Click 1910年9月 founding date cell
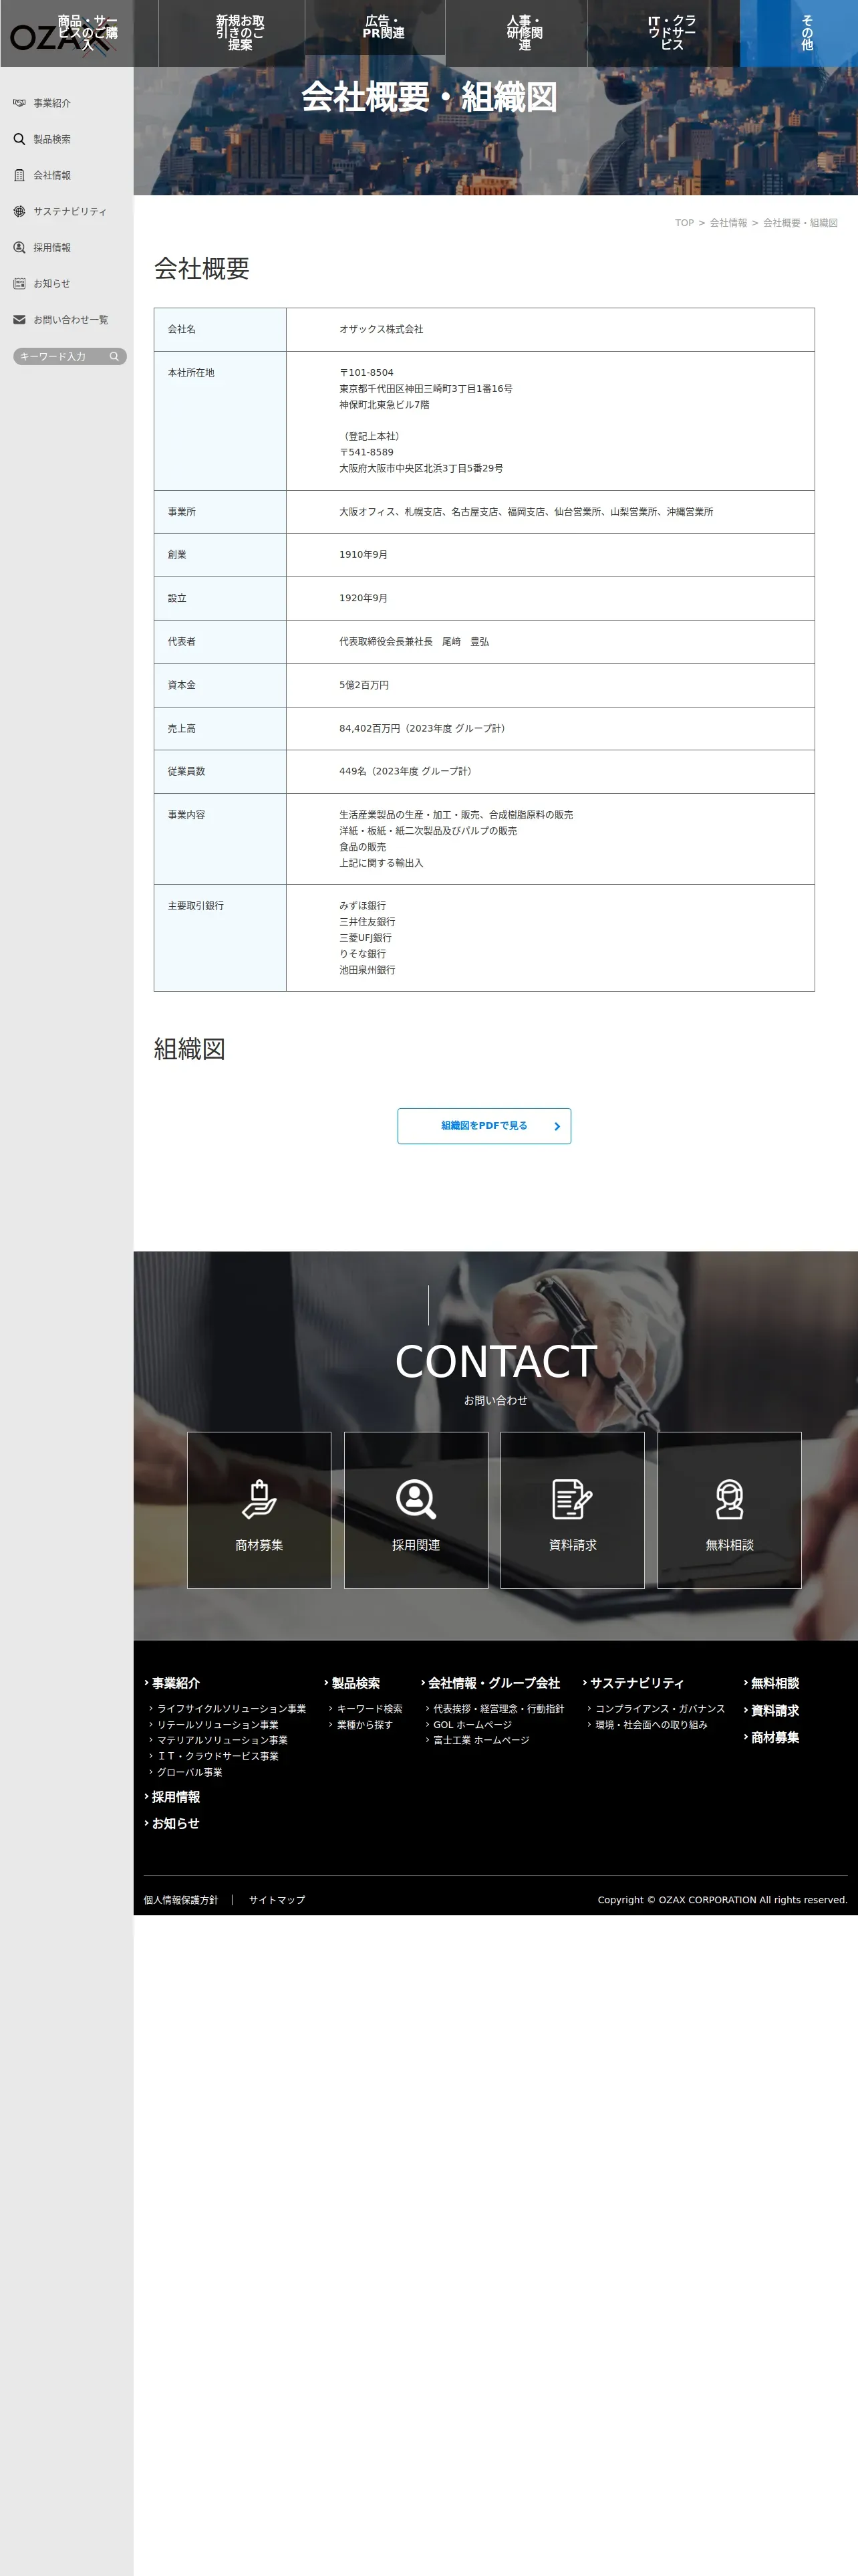Image resolution: width=858 pixels, height=2576 pixels. pos(551,554)
